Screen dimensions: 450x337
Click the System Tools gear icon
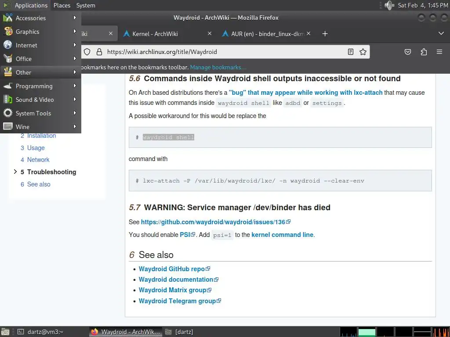pos(8,113)
